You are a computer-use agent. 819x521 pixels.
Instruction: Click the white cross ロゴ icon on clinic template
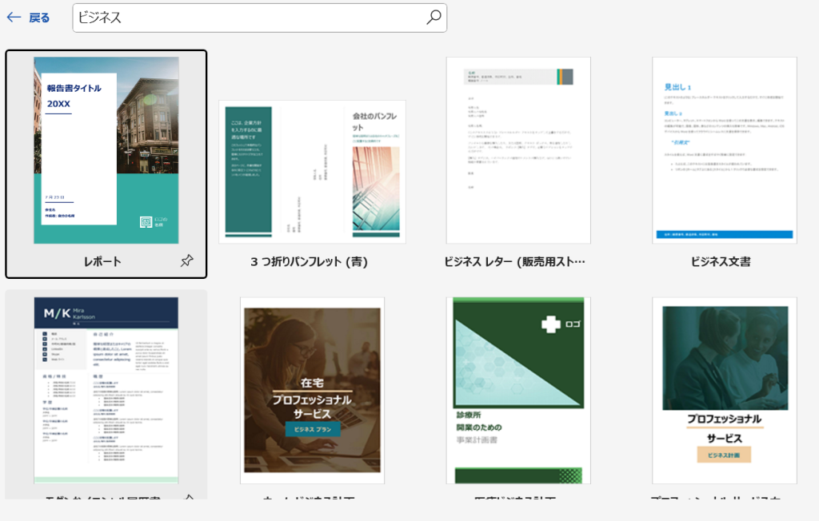550,324
